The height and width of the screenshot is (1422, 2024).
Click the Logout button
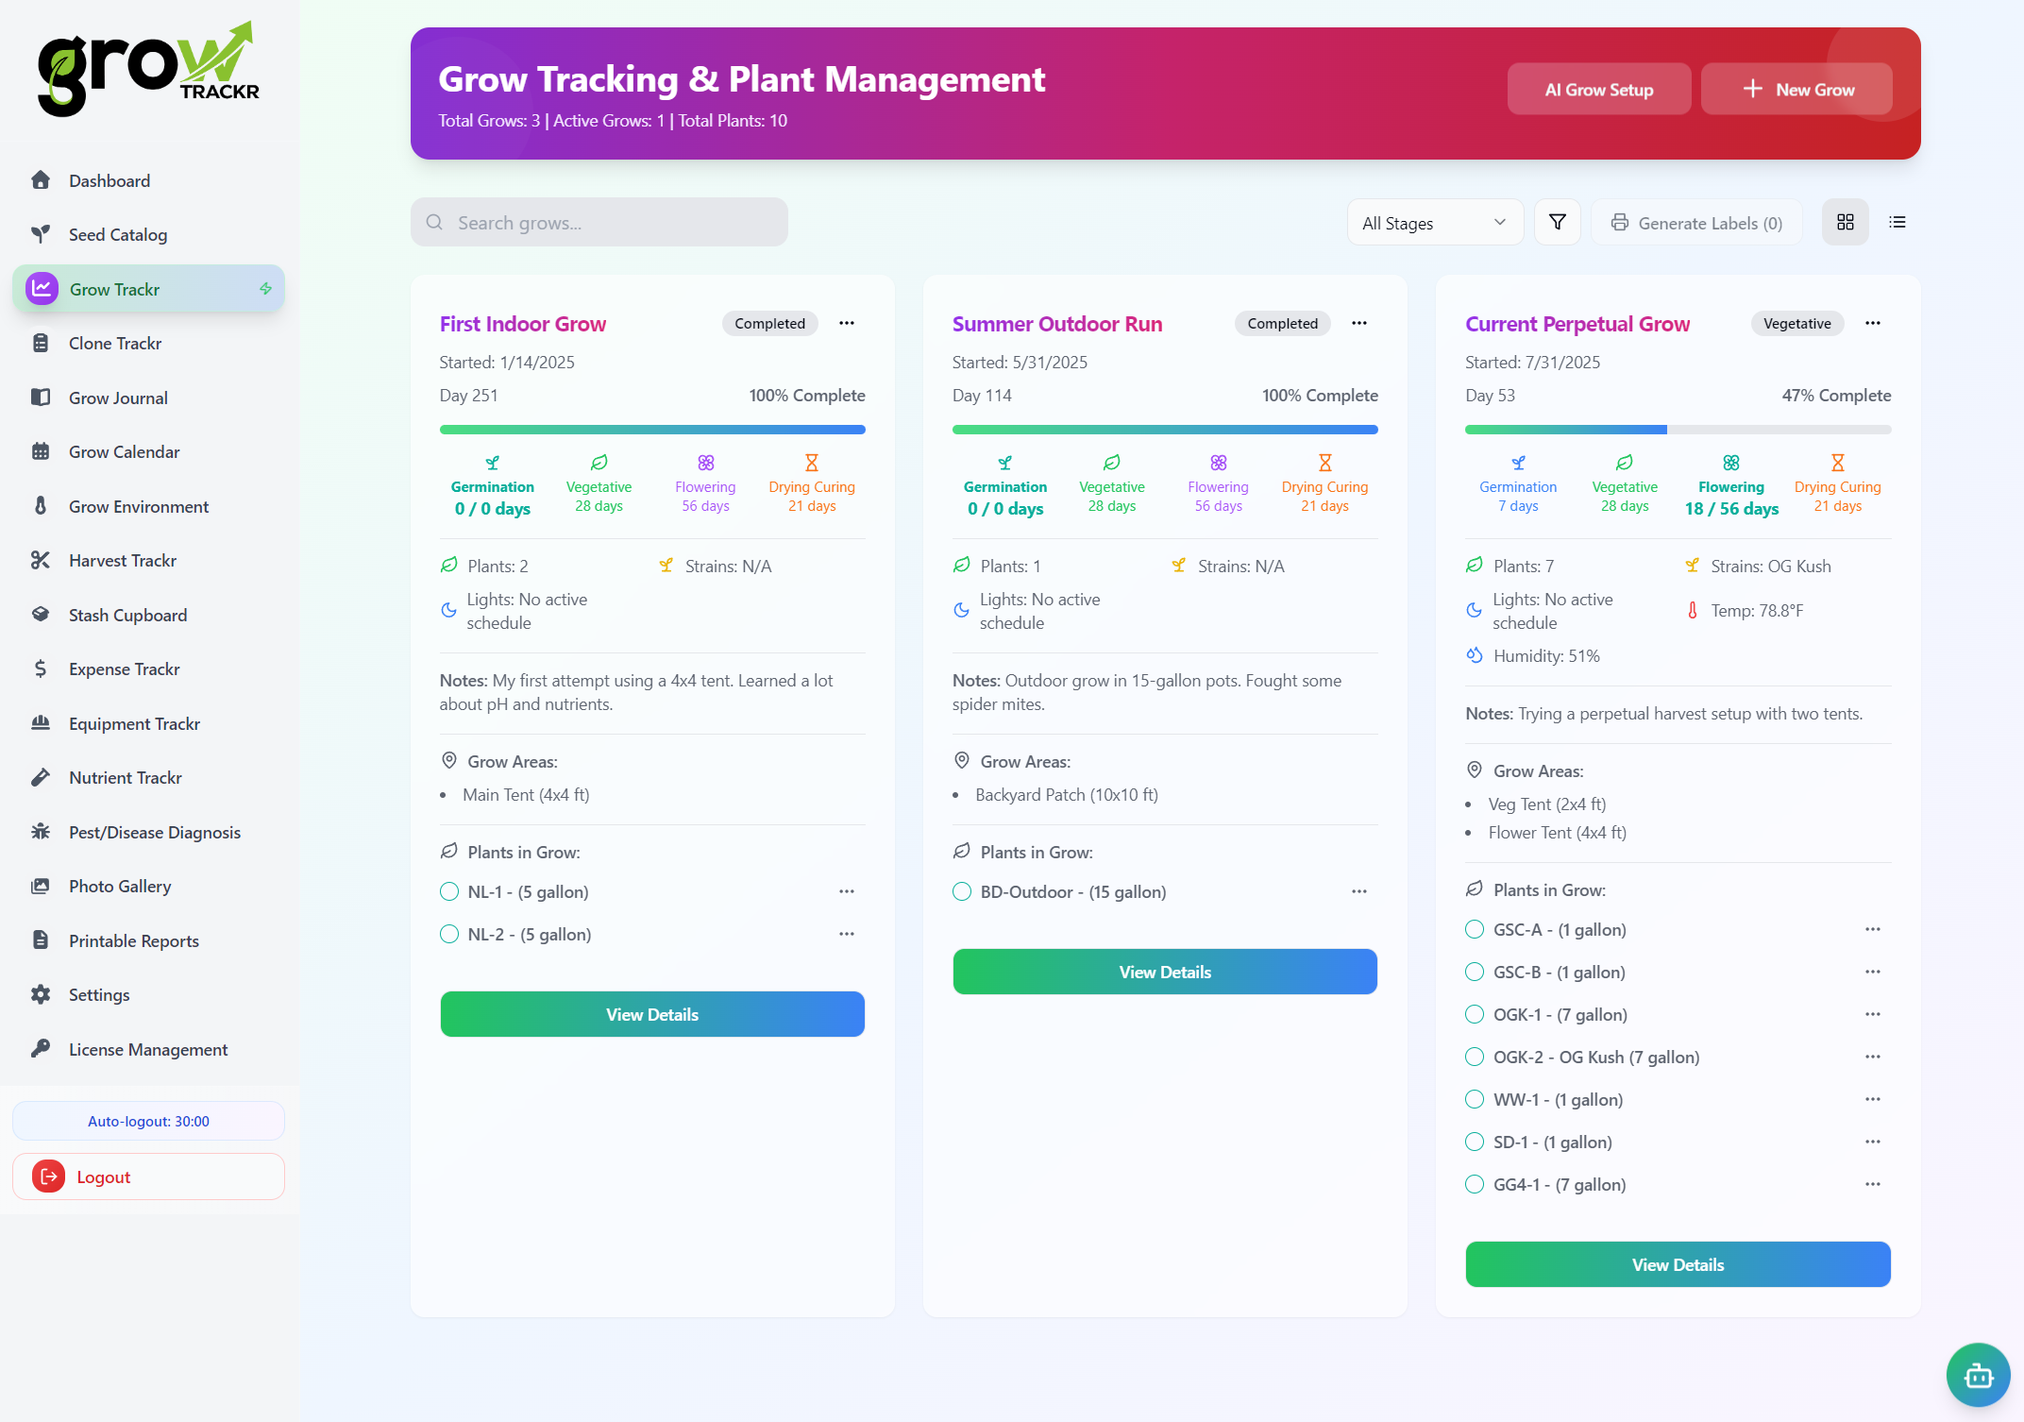pyautogui.click(x=148, y=1177)
